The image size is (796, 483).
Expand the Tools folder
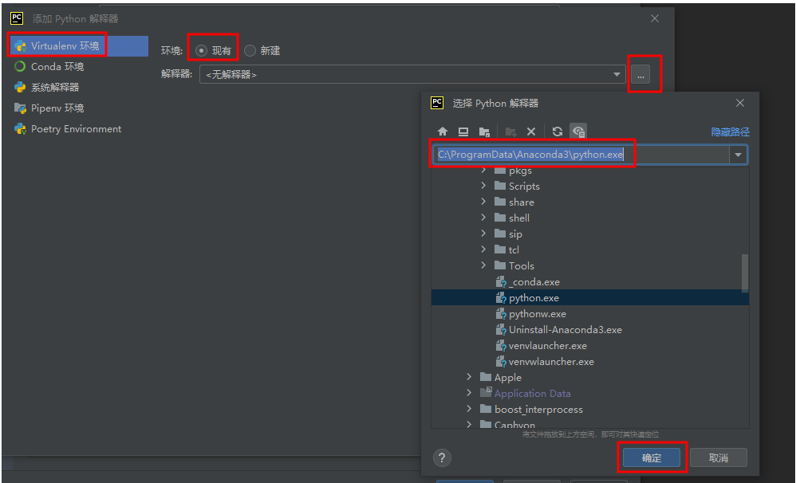click(x=483, y=265)
